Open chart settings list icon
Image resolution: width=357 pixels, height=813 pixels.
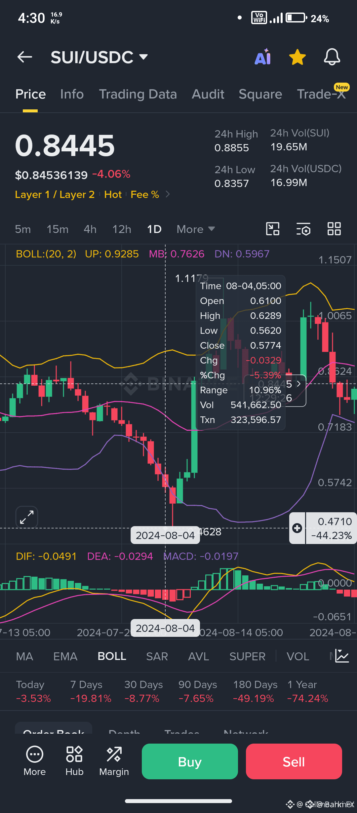pyautogui.click(x=303, y=229)
